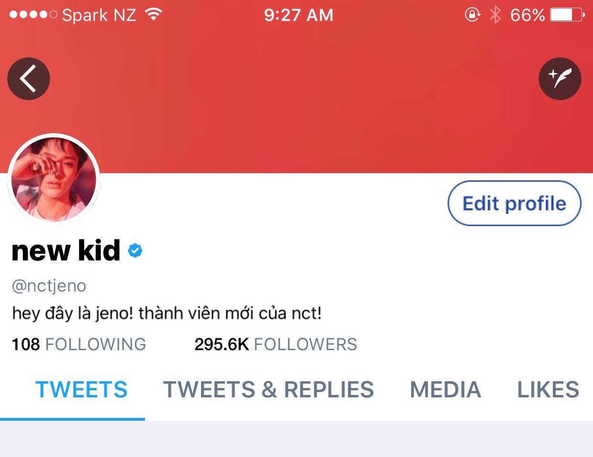This screenshot has height=457, width=593.
Task: Tap the back arrow icon
Action: 29,79
